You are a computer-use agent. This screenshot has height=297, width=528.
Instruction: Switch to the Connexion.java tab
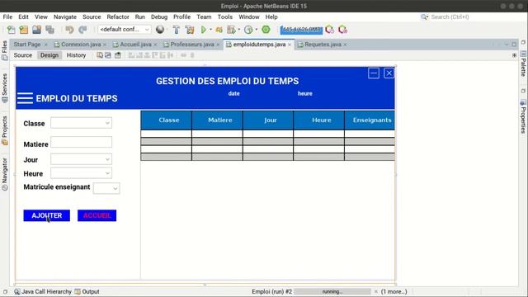[81, 45]
